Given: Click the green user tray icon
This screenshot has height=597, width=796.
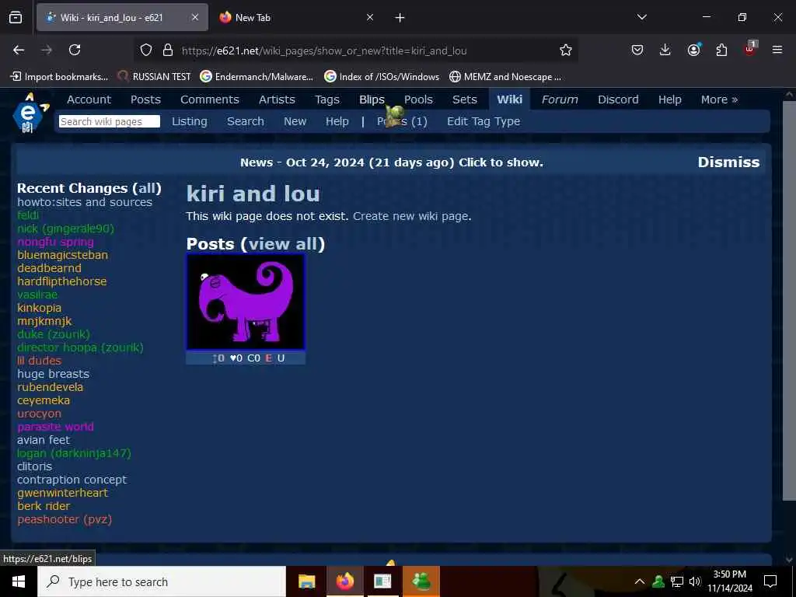Looking at the screenshot, I should coord(658,581).
